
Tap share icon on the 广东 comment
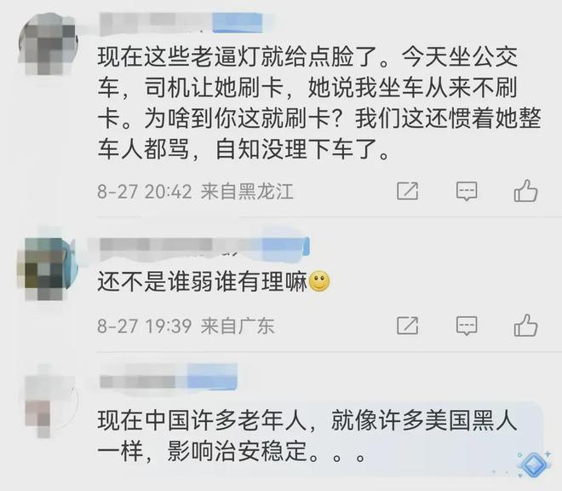pos(408,326)
